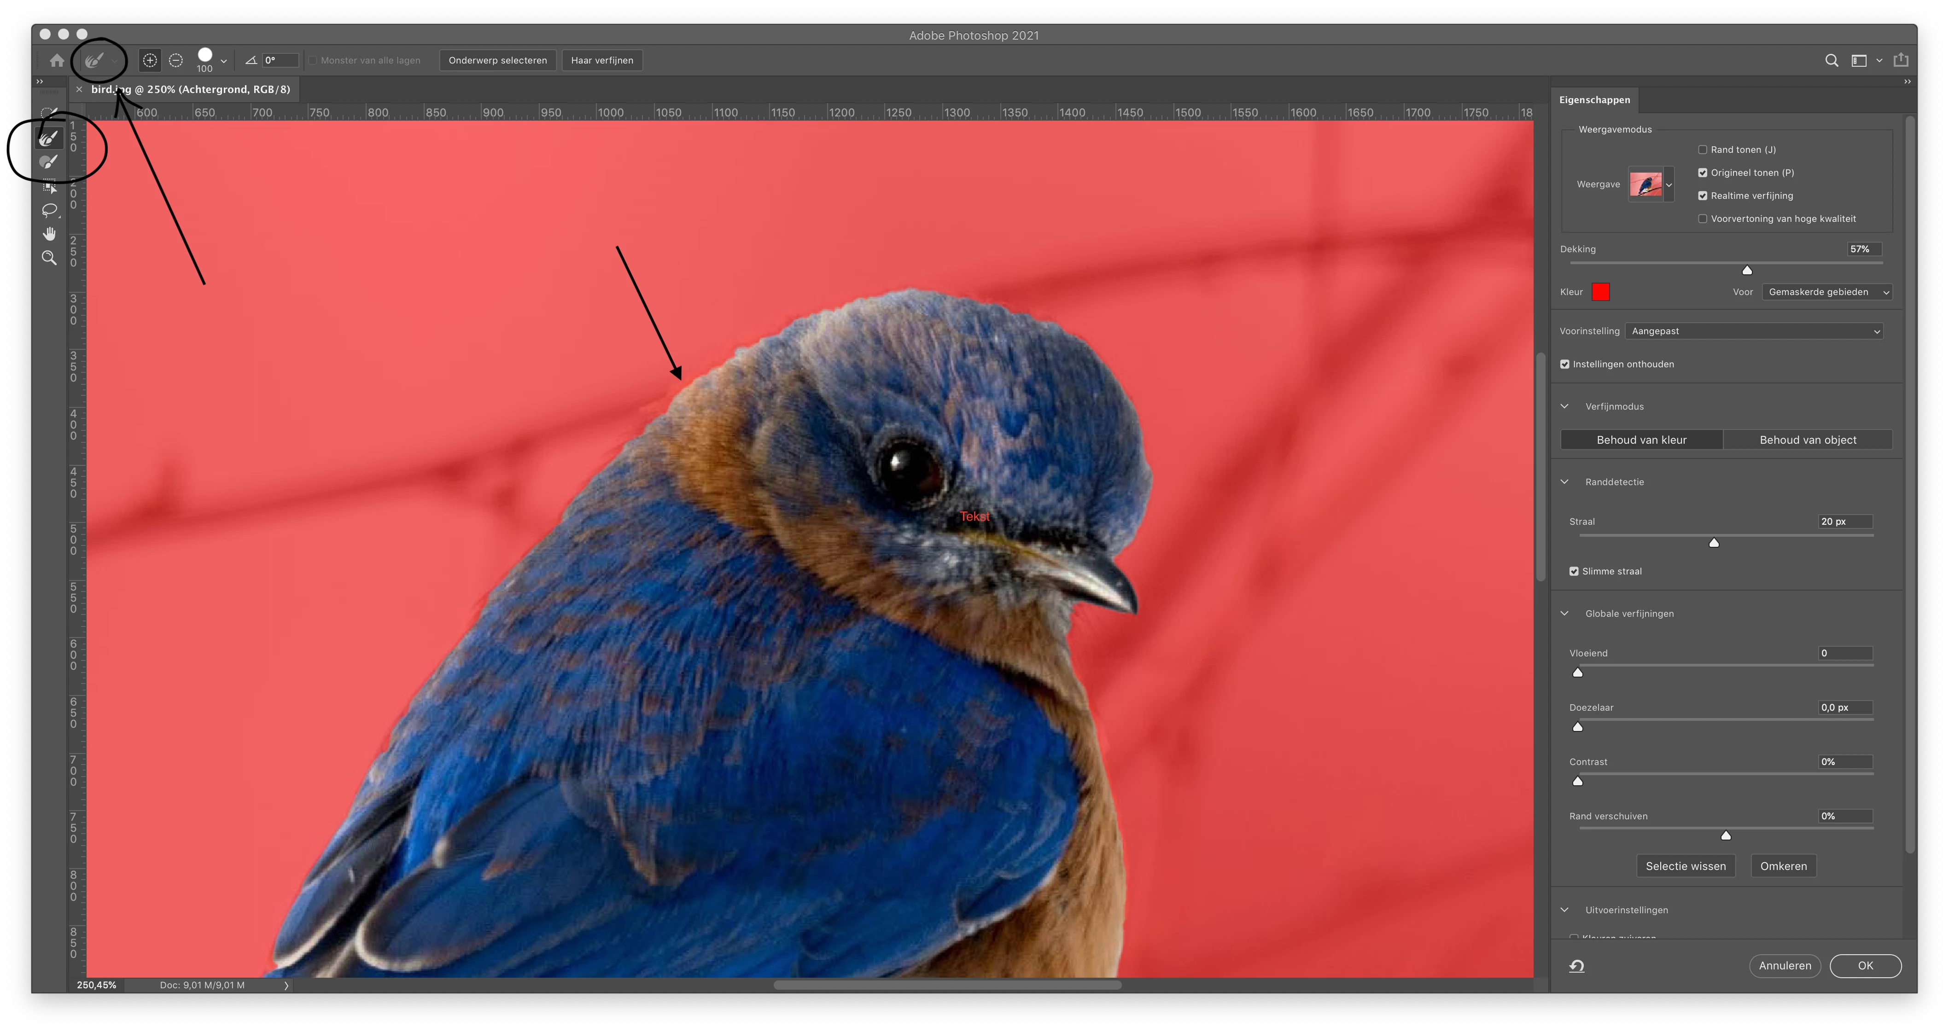Open the Voorinstelling dropdown
1949x1032 pixels.
pyautogui.click(x=1754, y=331)
